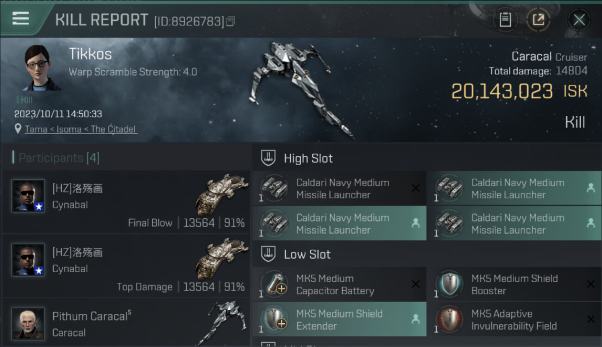Open the hamburger menu
602x347 pixels.
point(21,19)
